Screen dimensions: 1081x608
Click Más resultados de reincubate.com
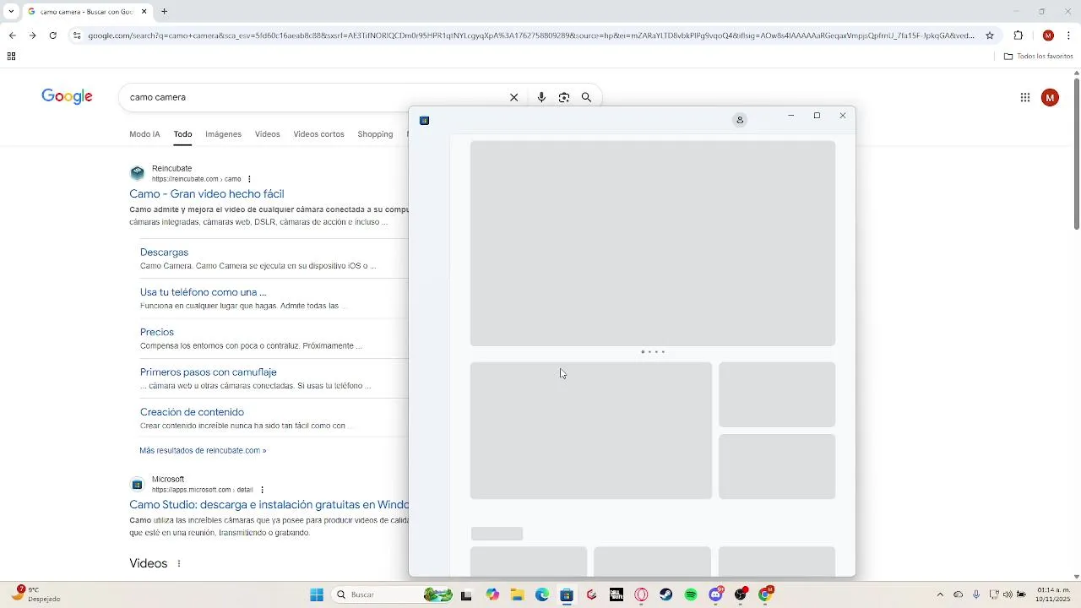203,450
